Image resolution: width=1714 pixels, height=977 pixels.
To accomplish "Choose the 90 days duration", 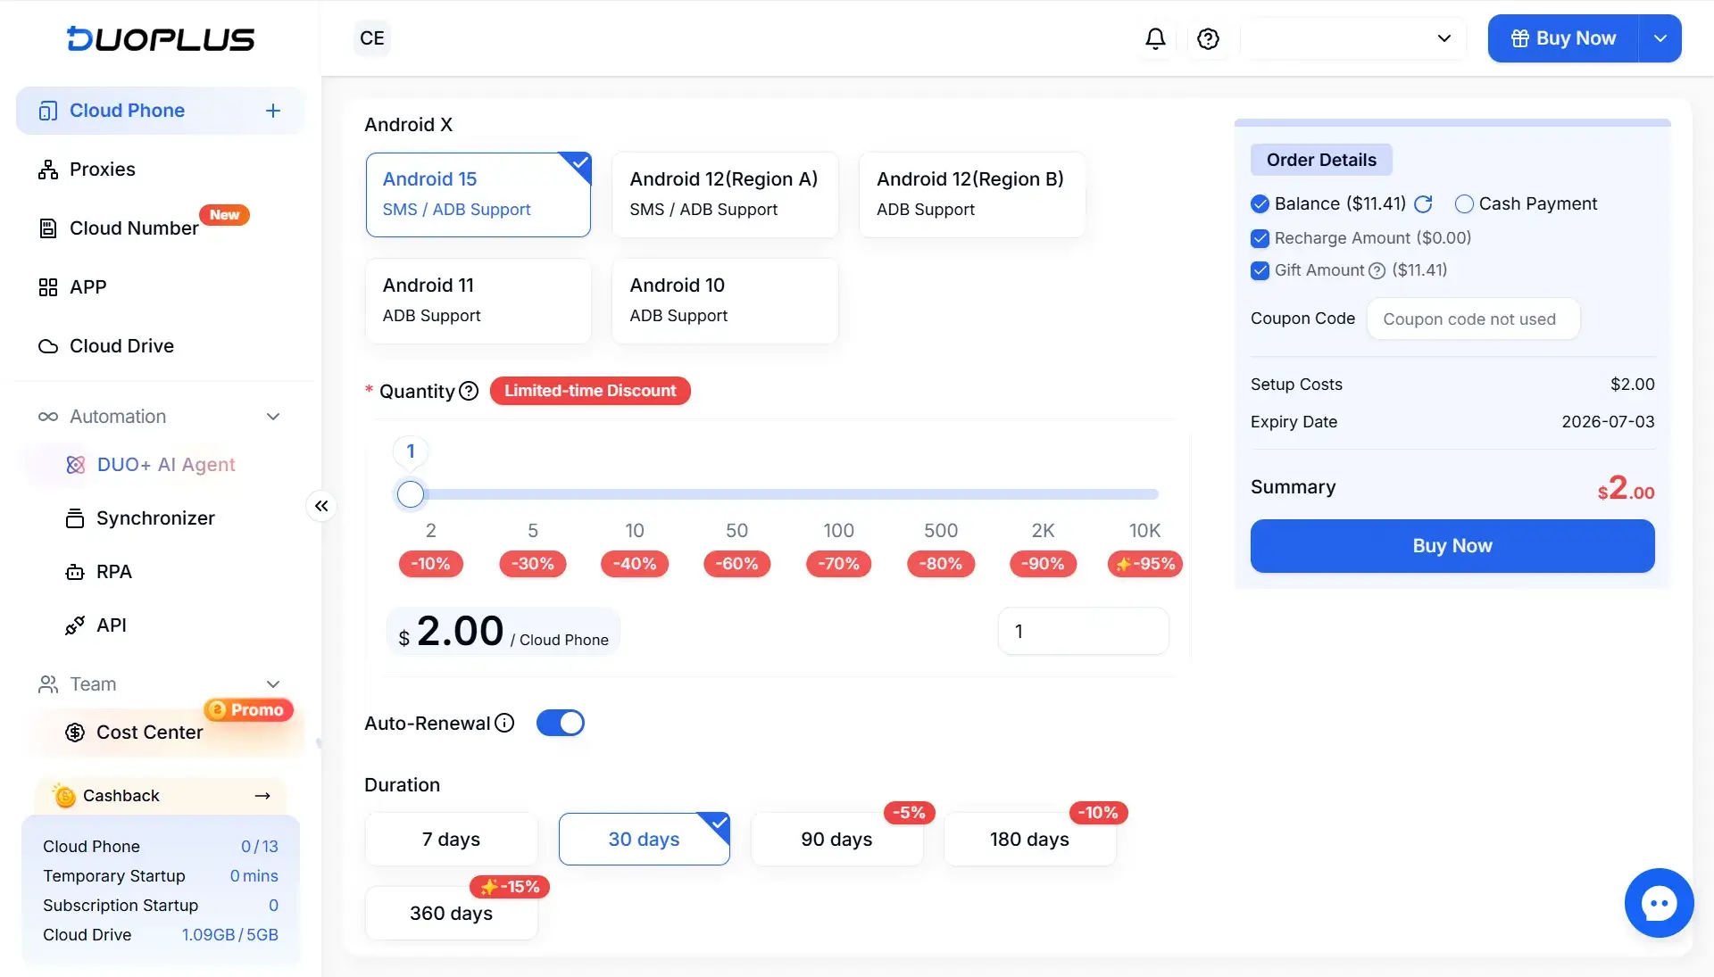I will (x=836, y=840).
